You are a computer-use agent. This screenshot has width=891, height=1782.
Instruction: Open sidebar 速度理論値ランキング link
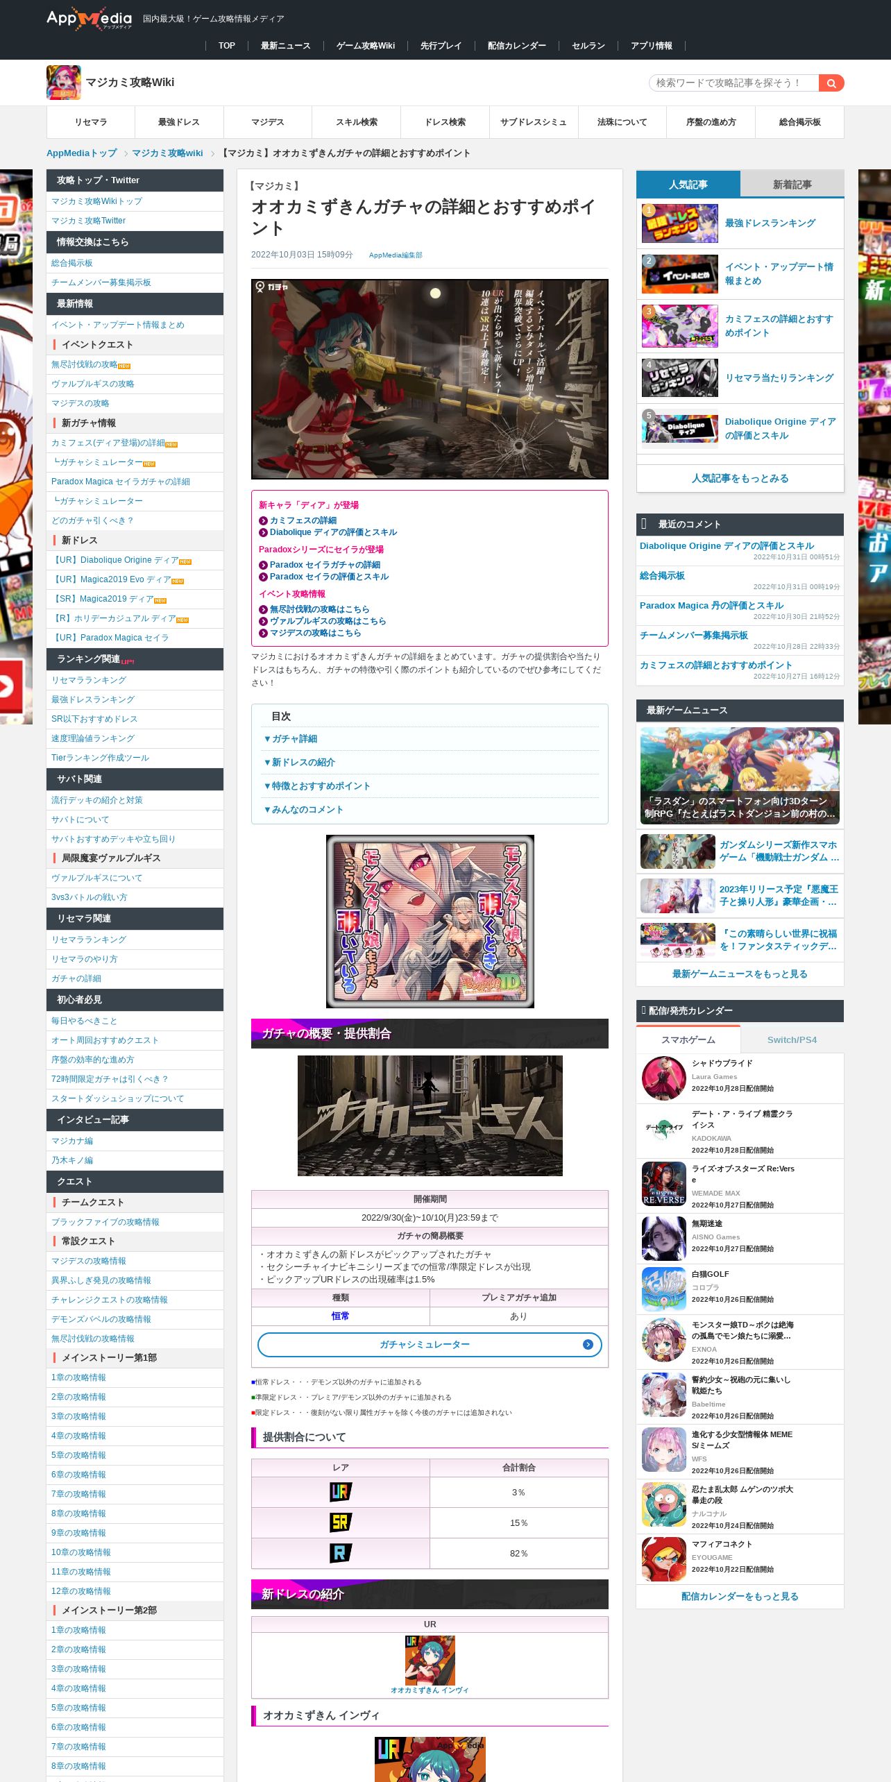(x=93, y=738)
